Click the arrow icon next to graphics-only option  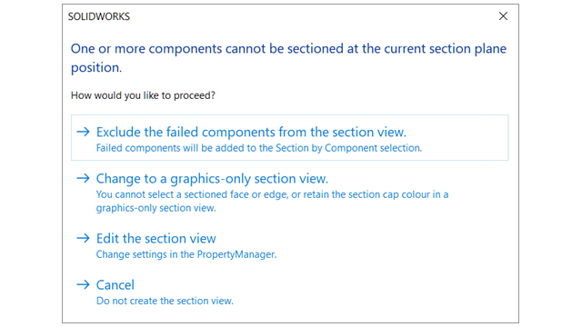(83, 178)
